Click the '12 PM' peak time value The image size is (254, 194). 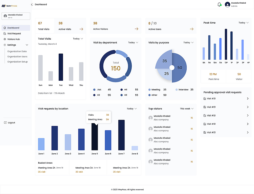[x=213, y=74]
